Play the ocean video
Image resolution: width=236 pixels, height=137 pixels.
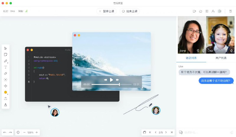pyautogui.click(x=112, y=80)
